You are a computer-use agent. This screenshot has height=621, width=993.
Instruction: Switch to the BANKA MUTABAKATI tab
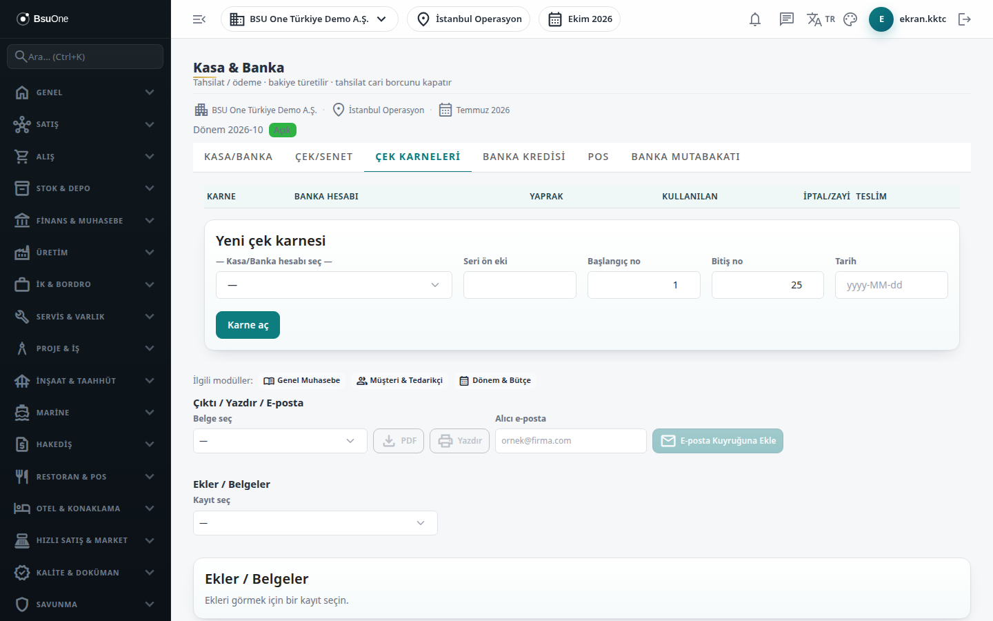click(685, 157)
